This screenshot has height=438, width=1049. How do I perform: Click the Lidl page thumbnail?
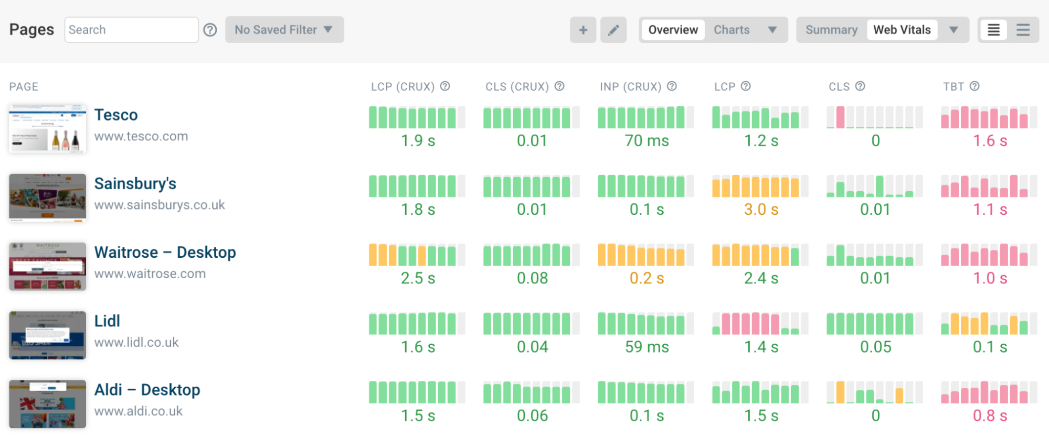(47, 335)
